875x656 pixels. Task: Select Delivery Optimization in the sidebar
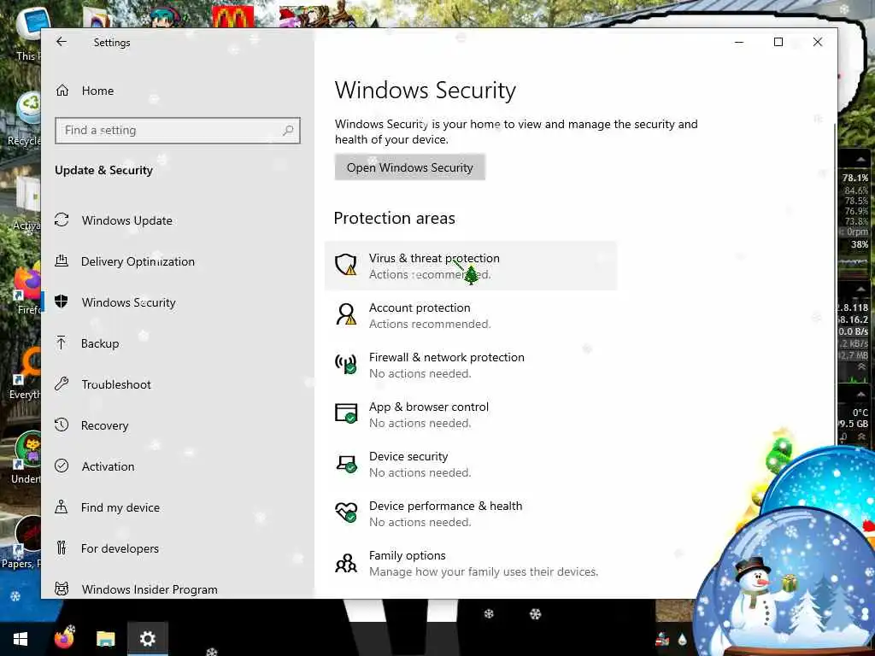[x=138, y=261]
